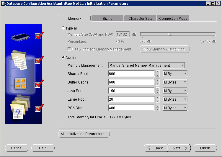Click the PGA Size value field
Screen dimensions: 222x157
pyautogui.click(x=131, y=108)
